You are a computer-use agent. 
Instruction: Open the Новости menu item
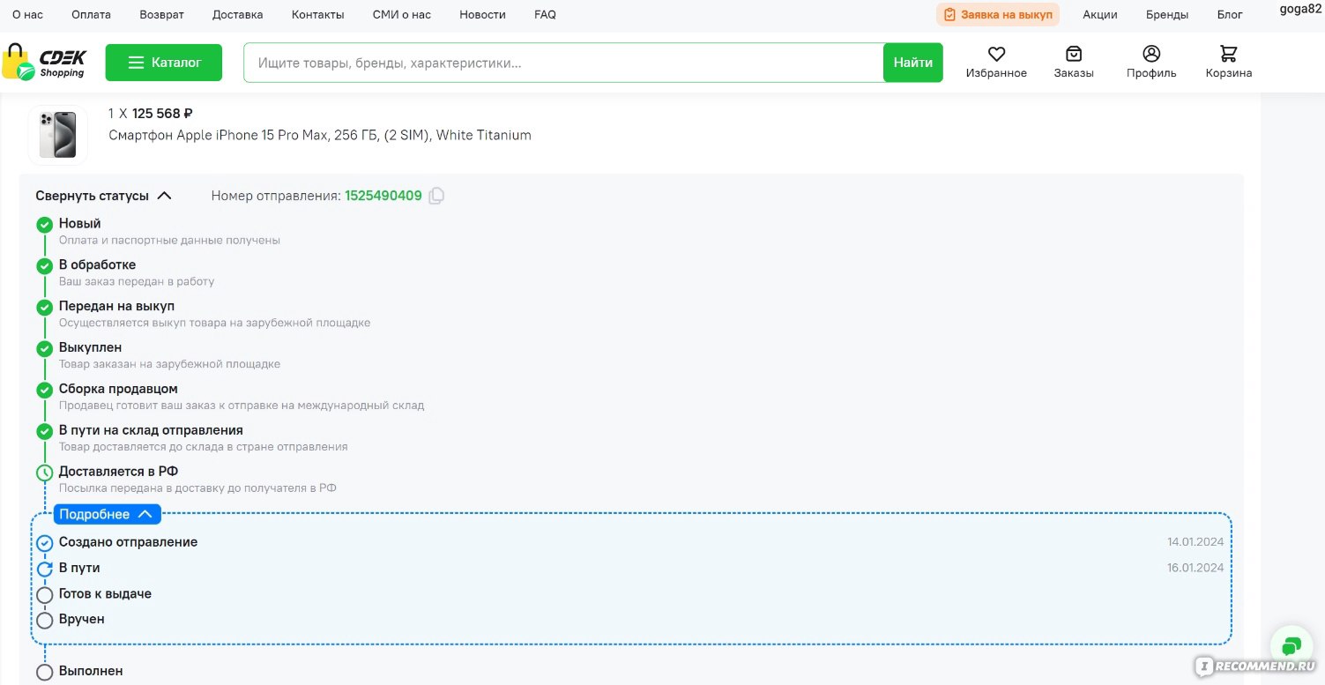(483, 15)
